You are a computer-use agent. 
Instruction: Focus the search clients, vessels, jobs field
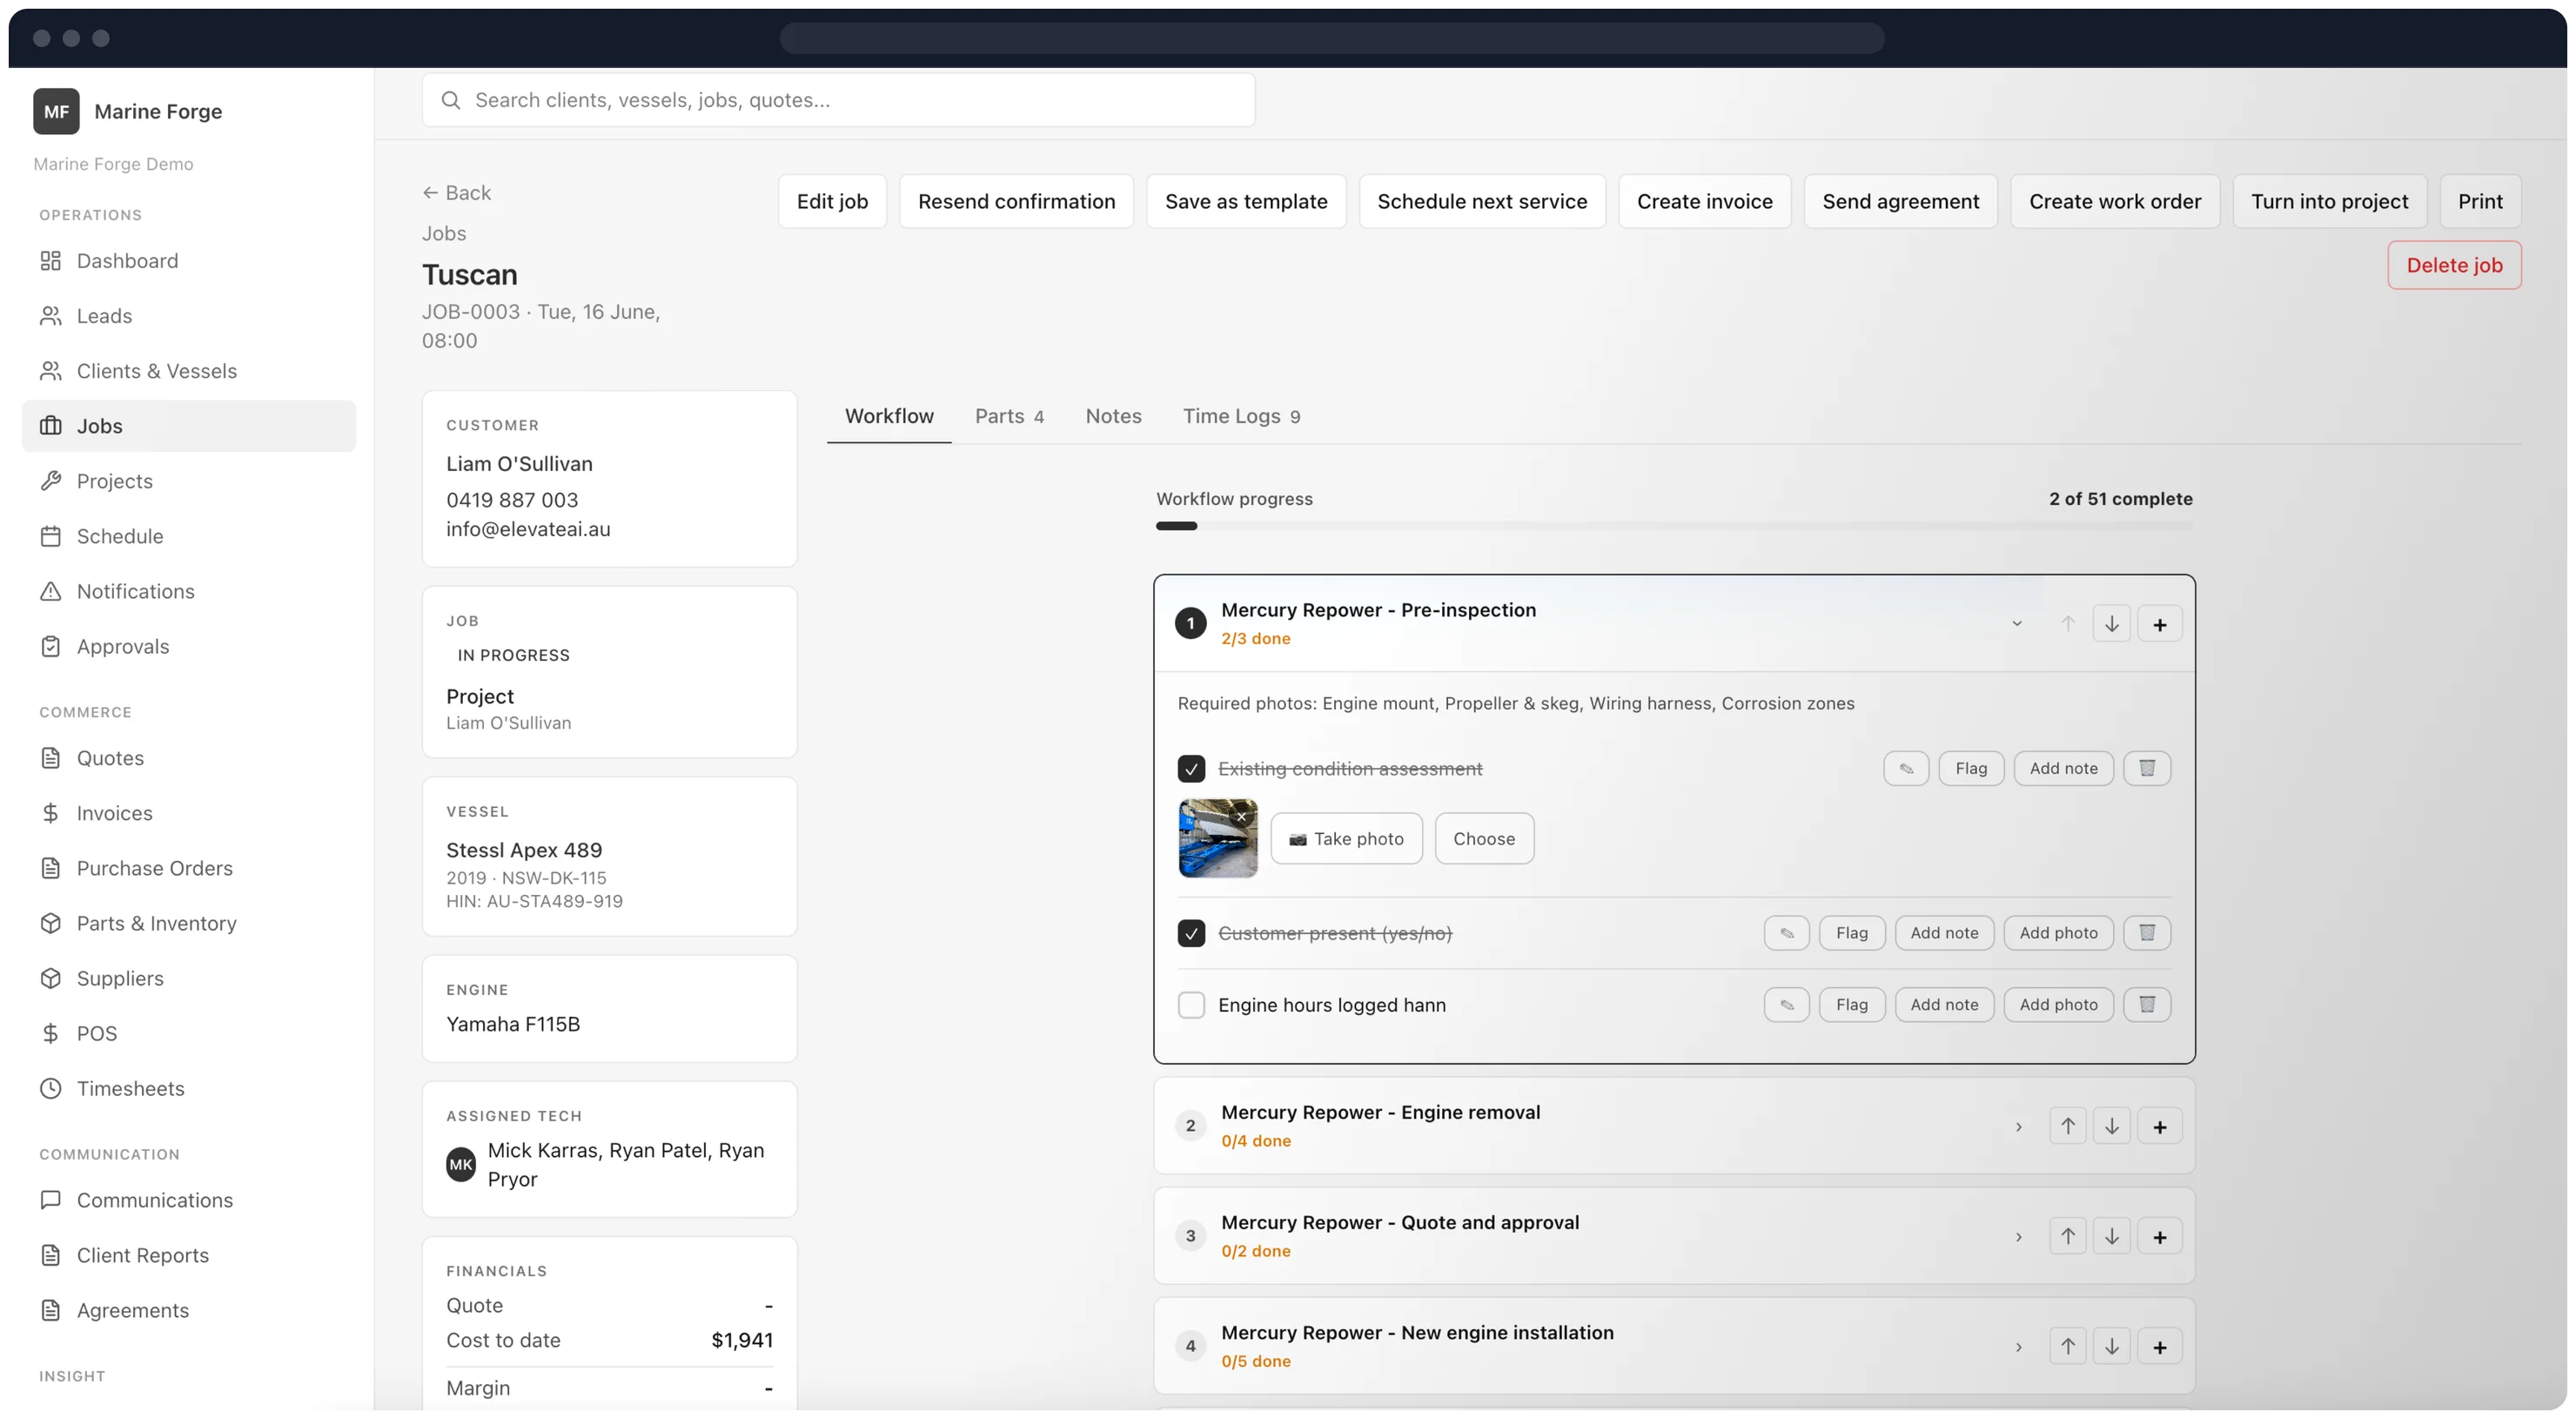click(x=838, y=100)
